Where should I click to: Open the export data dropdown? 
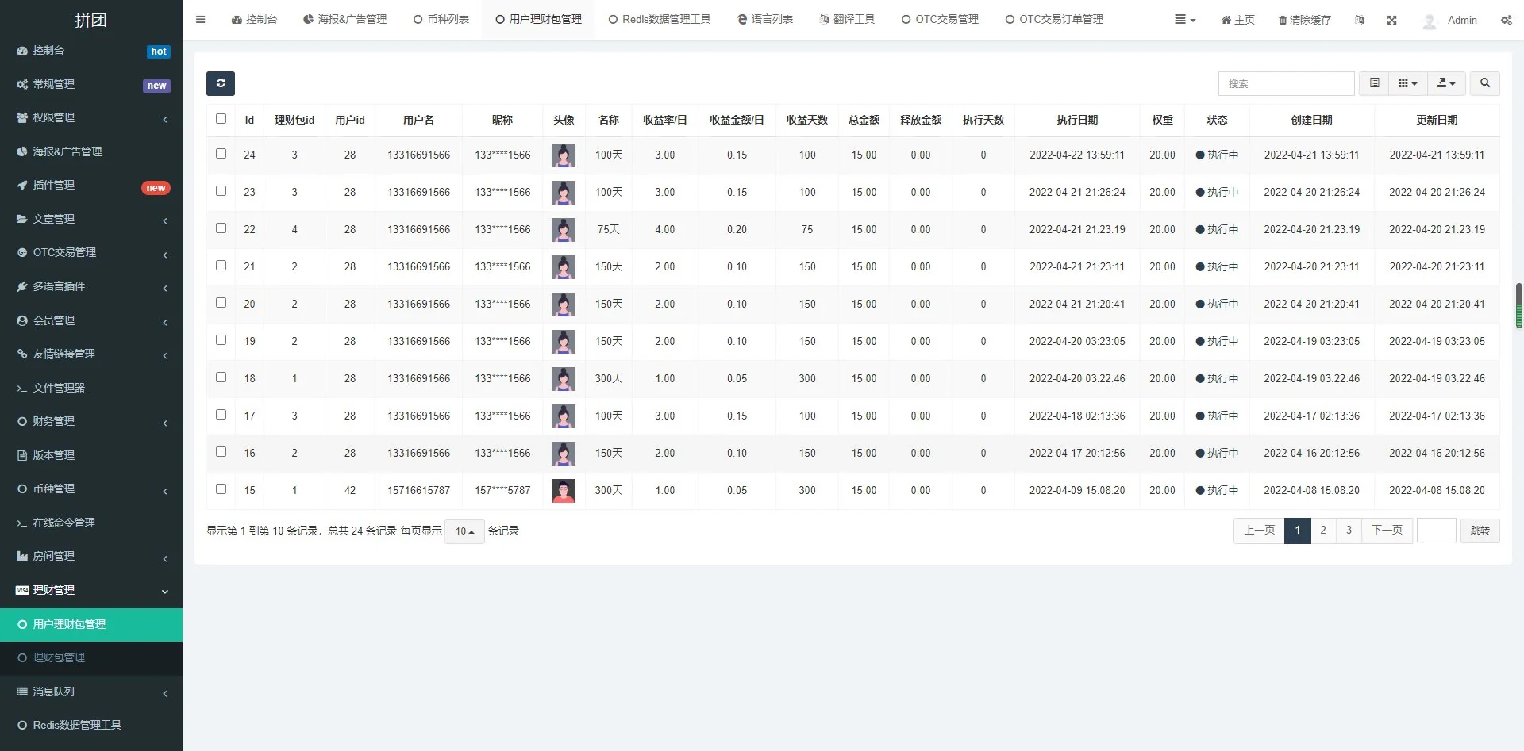[1446, 83]
